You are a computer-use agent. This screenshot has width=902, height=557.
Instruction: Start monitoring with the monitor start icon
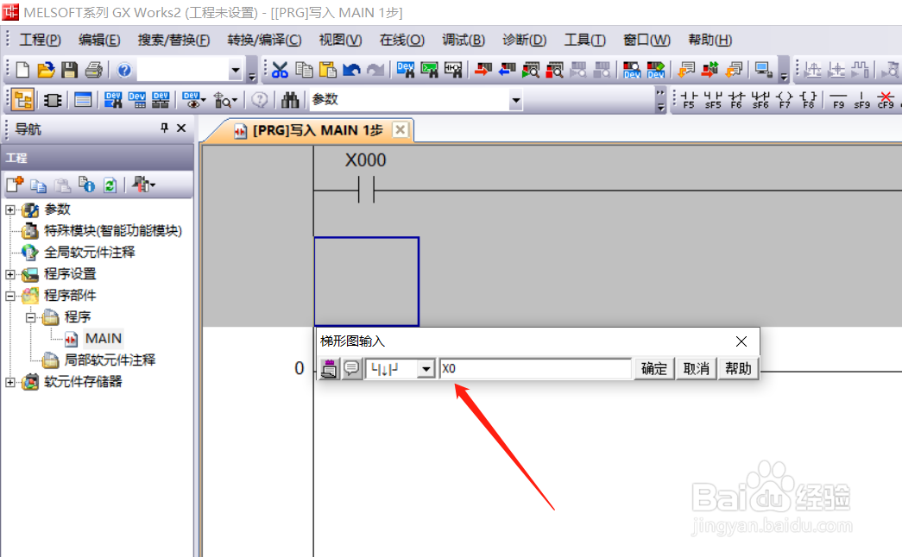click(530, 70)
